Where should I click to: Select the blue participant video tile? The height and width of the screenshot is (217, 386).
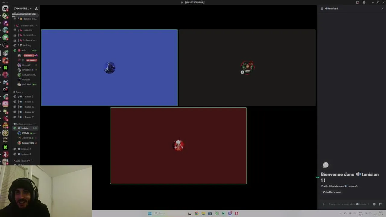coord(109,68)
